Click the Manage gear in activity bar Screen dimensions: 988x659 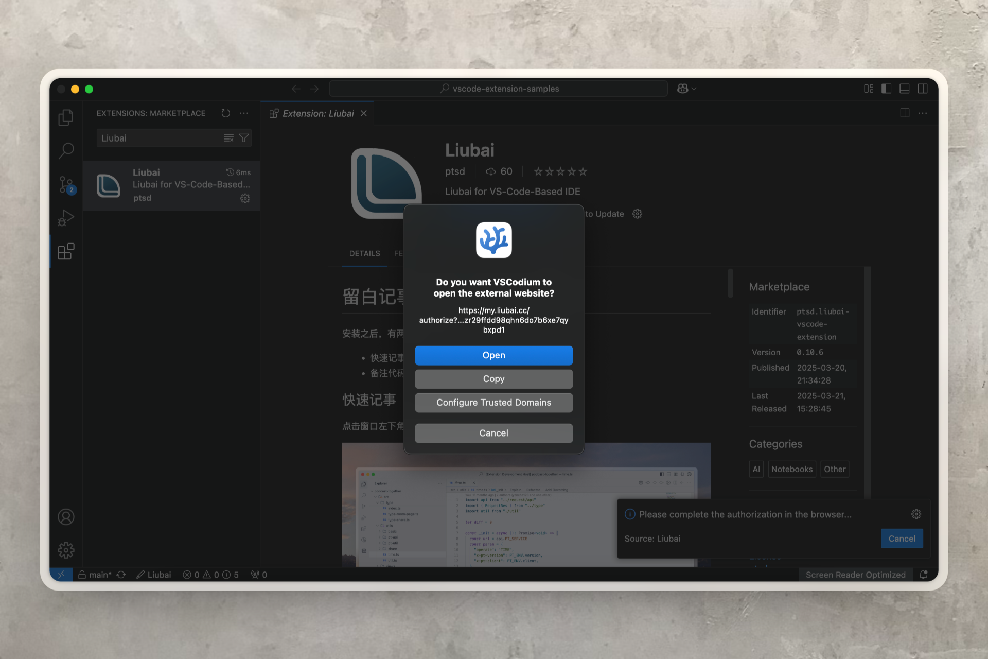click(x=66, y=550)
